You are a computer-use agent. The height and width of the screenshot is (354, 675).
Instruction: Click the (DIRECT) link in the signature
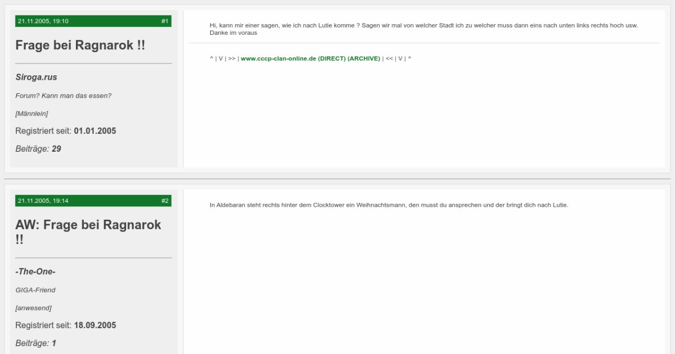point(332,58)
